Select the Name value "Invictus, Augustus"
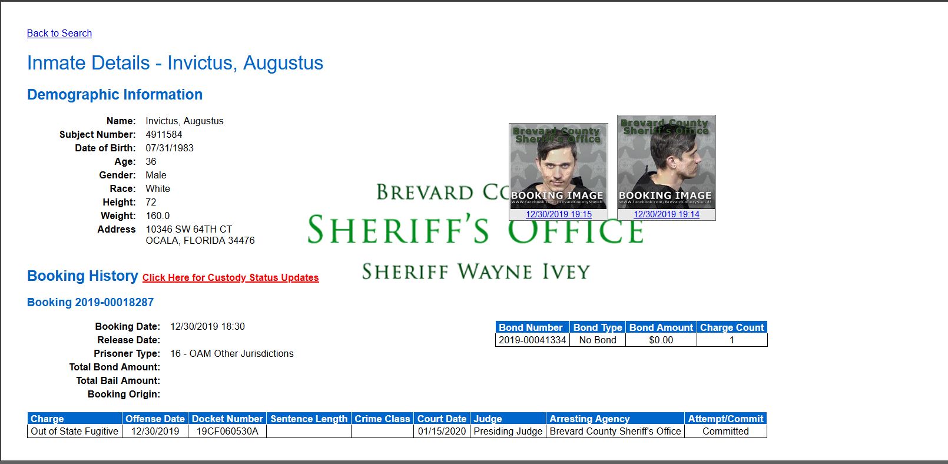This screenshot has width=948, height=464. coord(185,121)
